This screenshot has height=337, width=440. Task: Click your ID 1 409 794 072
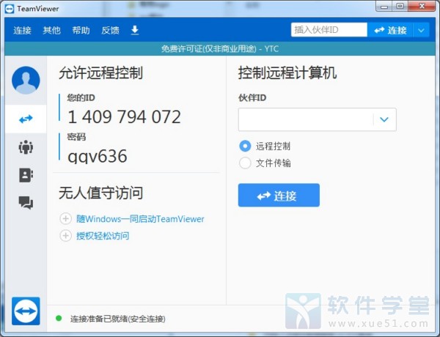pyautogui.click(x=124, y=116)
